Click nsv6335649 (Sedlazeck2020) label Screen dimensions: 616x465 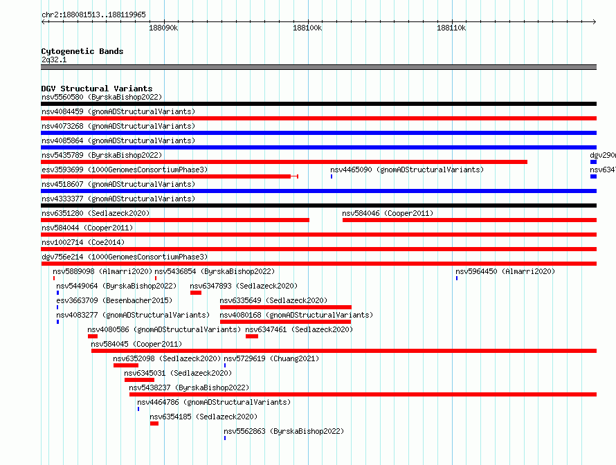[273, 300]
